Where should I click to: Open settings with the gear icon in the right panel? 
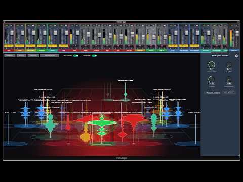point(236,56)
